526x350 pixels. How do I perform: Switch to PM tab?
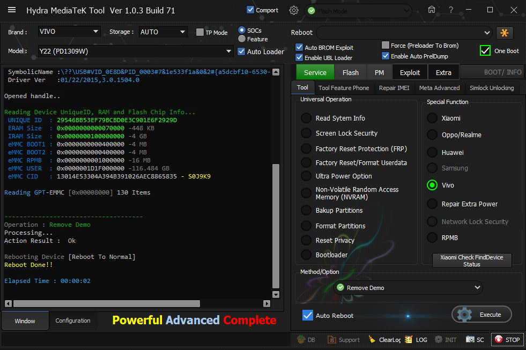[379, 72]
